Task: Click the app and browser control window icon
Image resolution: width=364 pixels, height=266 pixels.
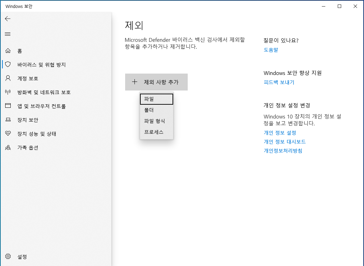Action: pyautogui.click(x=8, y=106)
